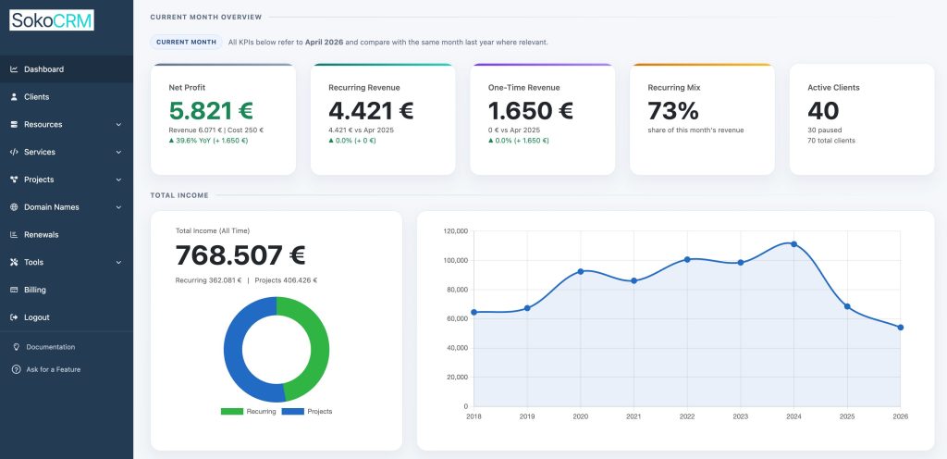The image size is (947, 459).
Task: Click the 2023 data point on chart
Action: pyautogui.click(x=741, y=263)
